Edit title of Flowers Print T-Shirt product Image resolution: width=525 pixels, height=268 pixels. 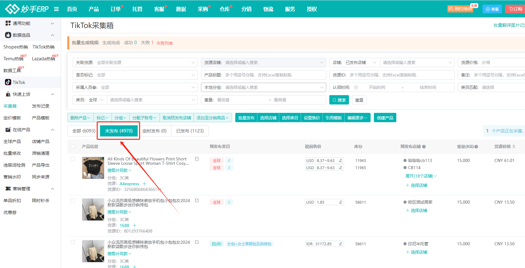(197, 159)
